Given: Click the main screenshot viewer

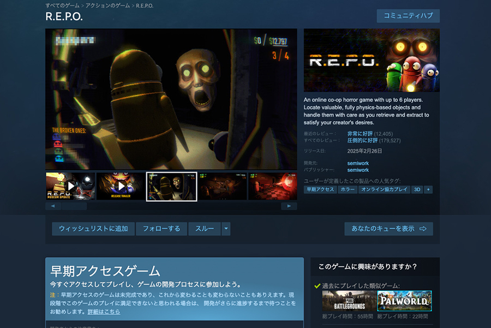Looking at the screenshot, I should [x=171, y=99].
